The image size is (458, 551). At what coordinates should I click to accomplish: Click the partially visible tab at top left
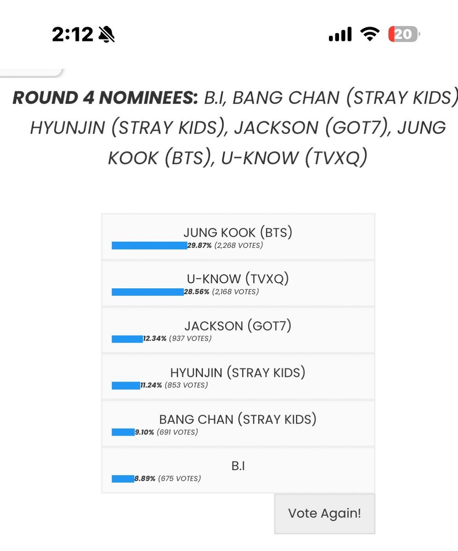point(31,71)
